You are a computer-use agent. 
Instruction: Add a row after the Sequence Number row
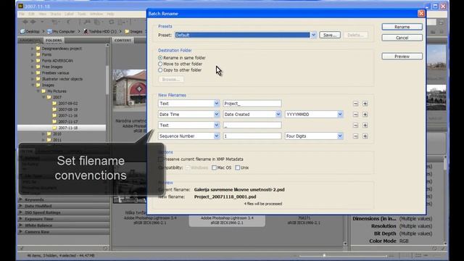[365, 136]
